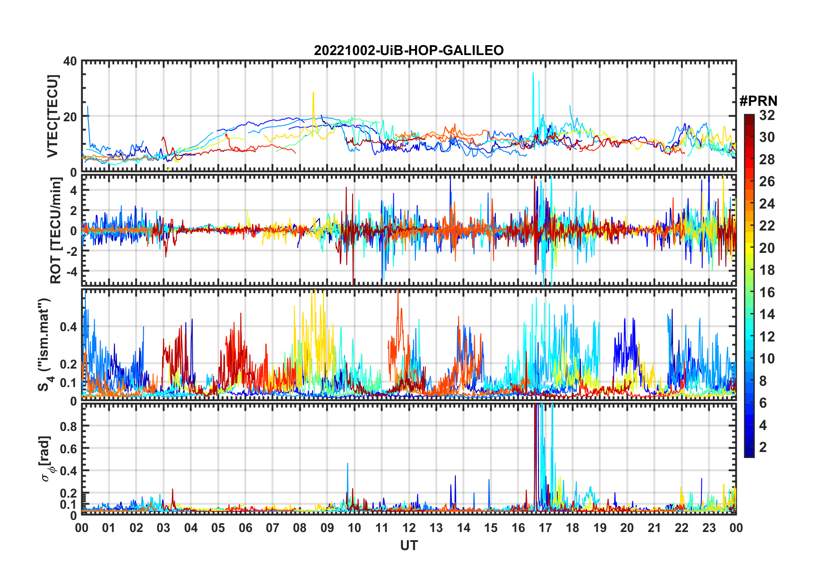Click colorbar tick label 30
The width and height of the screenshot is (818, 572).
[767, 137]
